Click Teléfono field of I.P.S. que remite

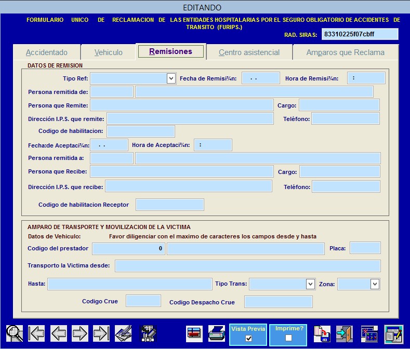[x=346, y=119]
